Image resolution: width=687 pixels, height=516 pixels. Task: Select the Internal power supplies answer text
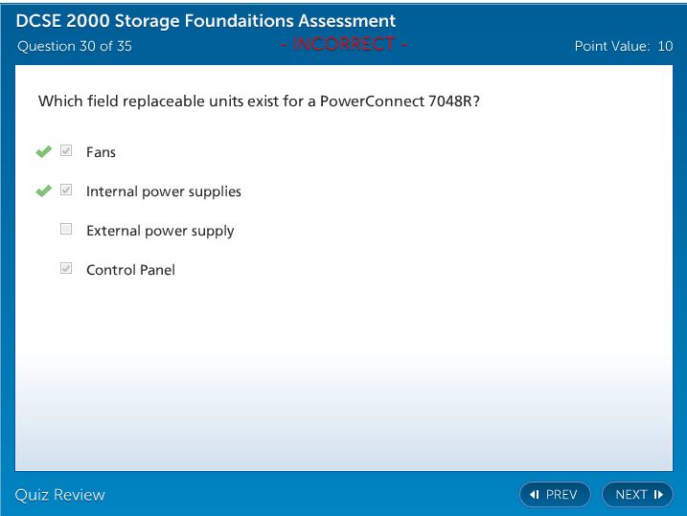(164, 191)
